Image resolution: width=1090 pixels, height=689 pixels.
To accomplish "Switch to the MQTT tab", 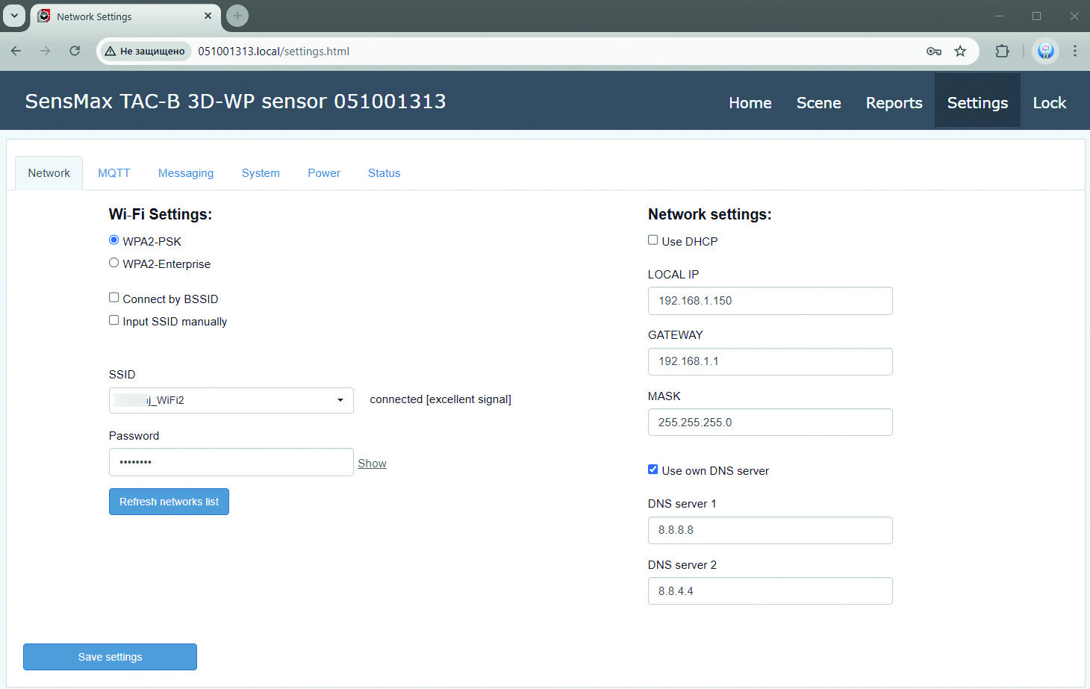I will pos(114,173).
